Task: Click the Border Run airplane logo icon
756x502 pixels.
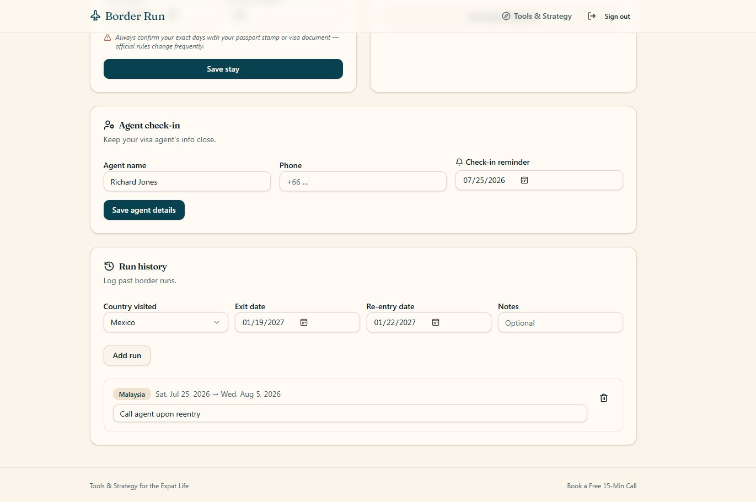Action: point(95,15)
